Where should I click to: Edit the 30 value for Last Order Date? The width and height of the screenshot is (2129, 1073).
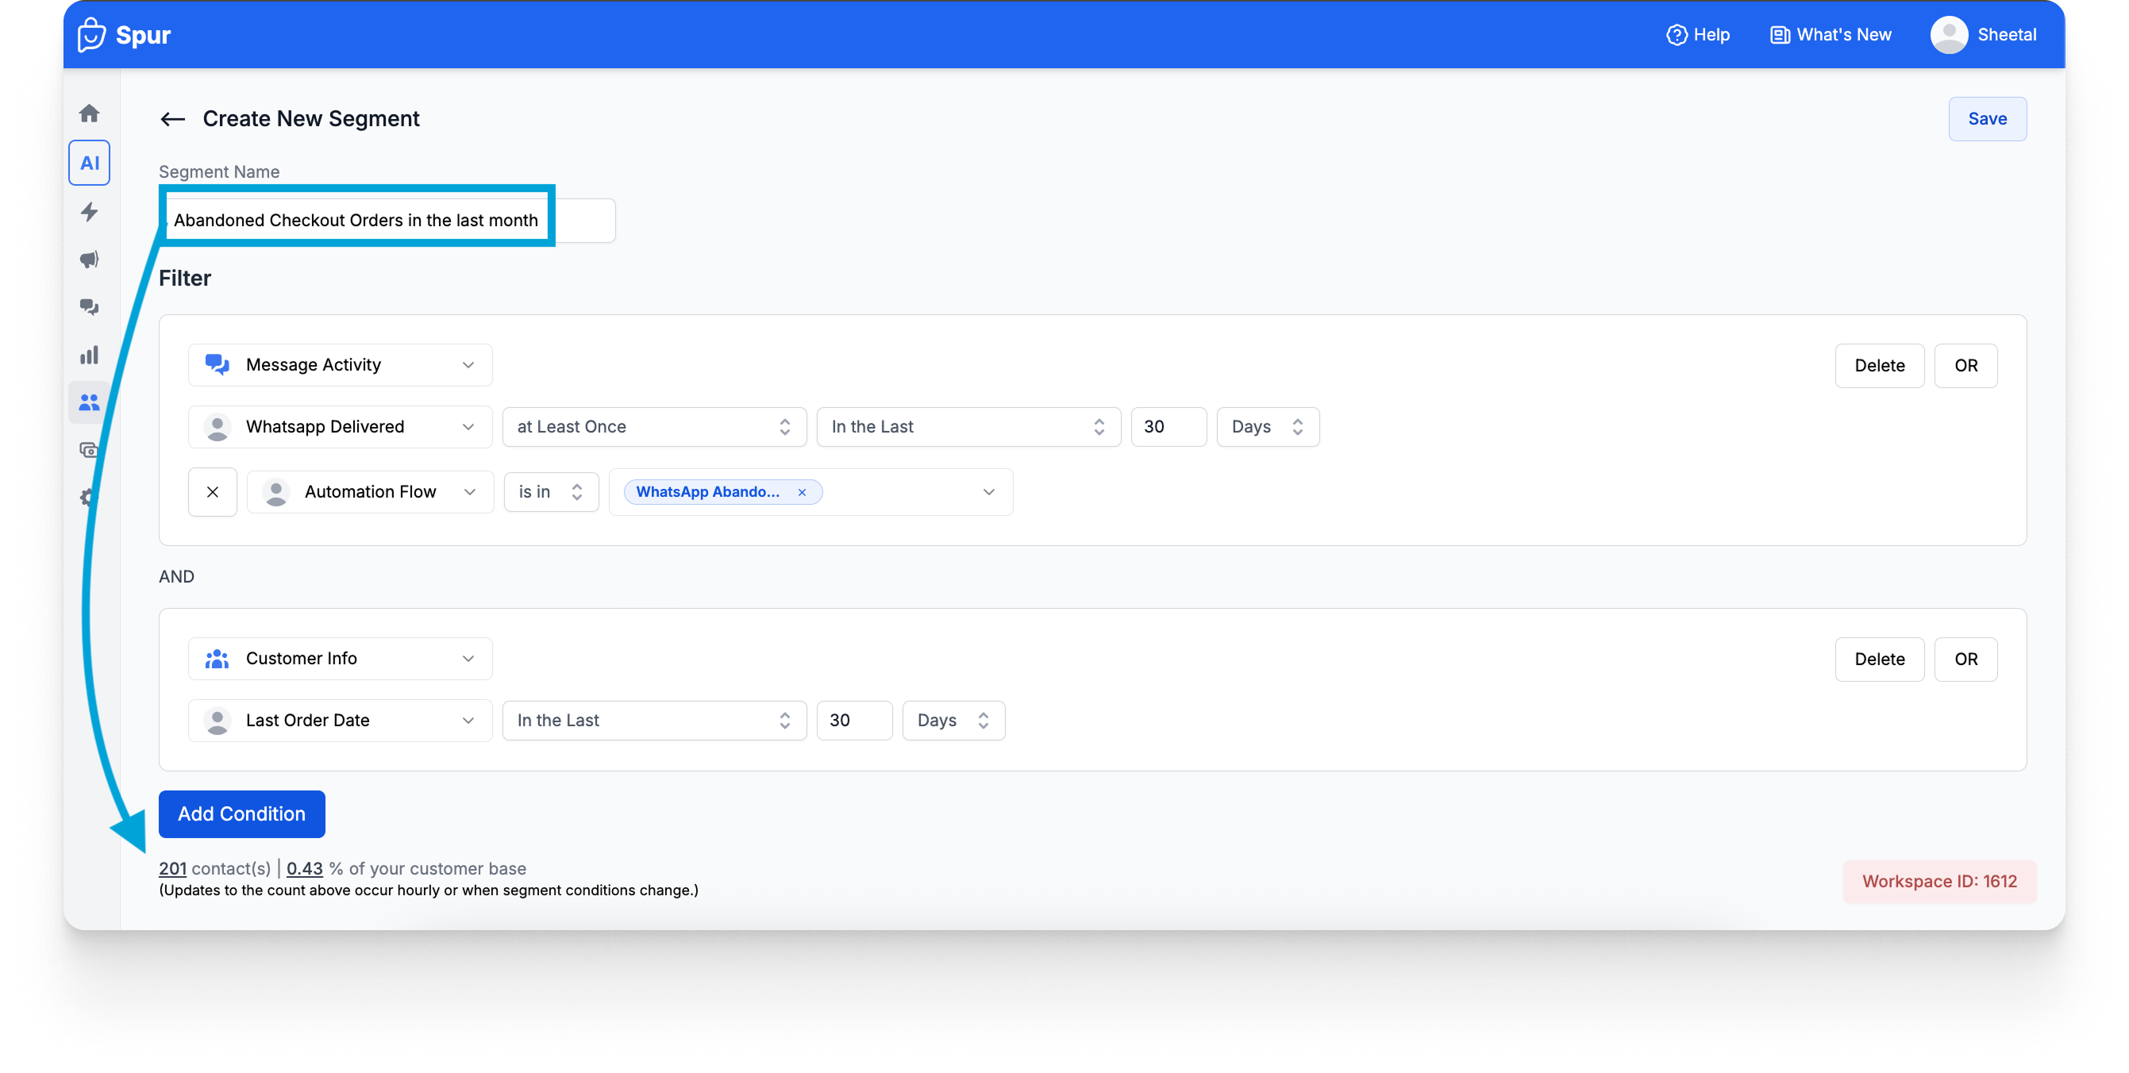click(854, 721)
